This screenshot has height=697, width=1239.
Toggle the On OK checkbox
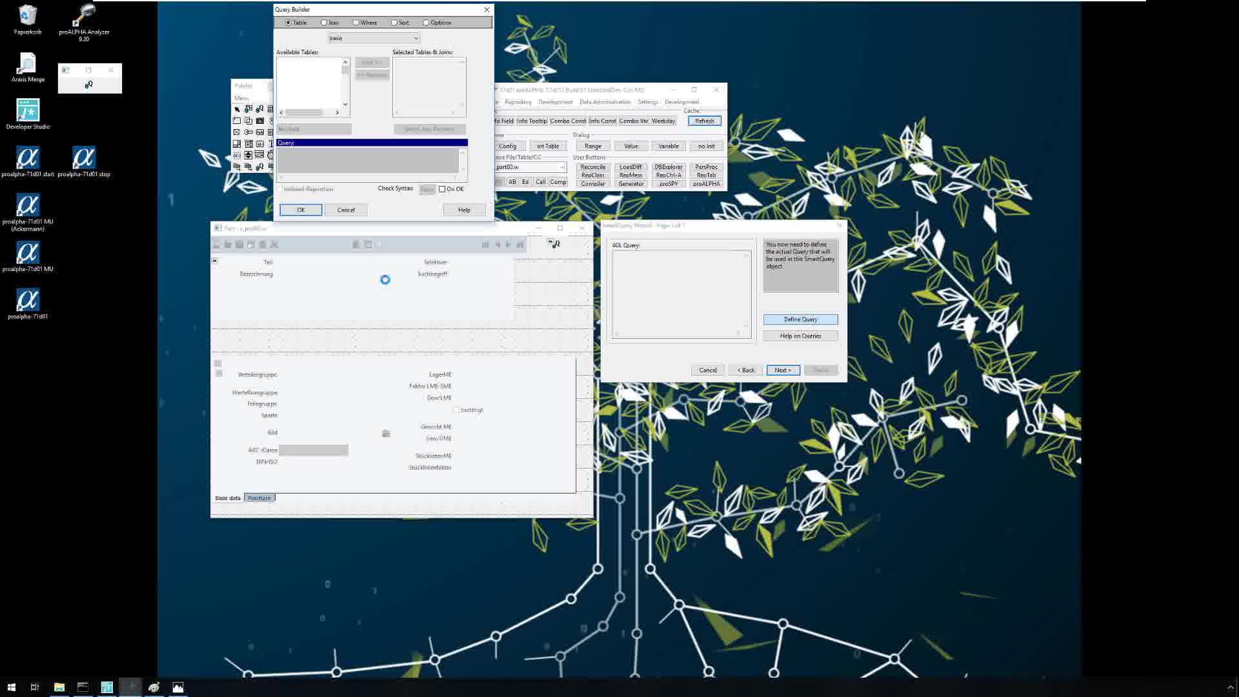point(442,189)
